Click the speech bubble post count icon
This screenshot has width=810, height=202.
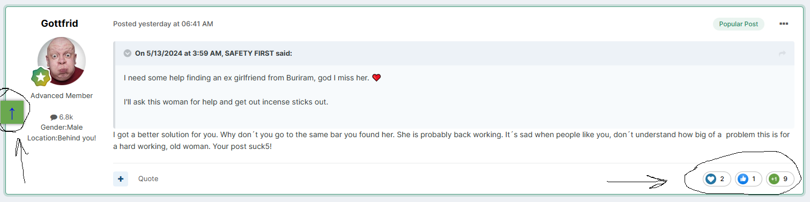54,117
